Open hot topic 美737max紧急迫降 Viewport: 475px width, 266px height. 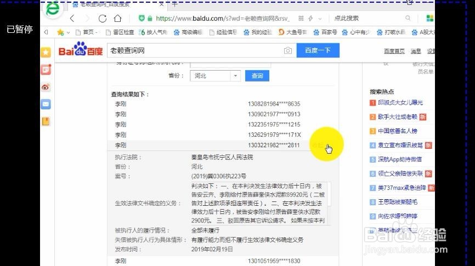pos(402,188)
